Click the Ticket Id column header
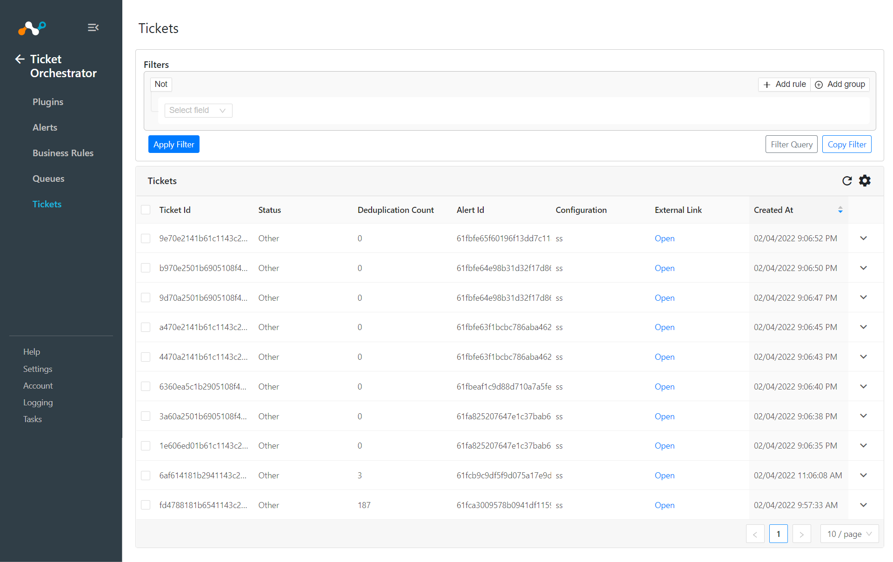Viewport: 893px width, 562px height. [x=175, y=210]
